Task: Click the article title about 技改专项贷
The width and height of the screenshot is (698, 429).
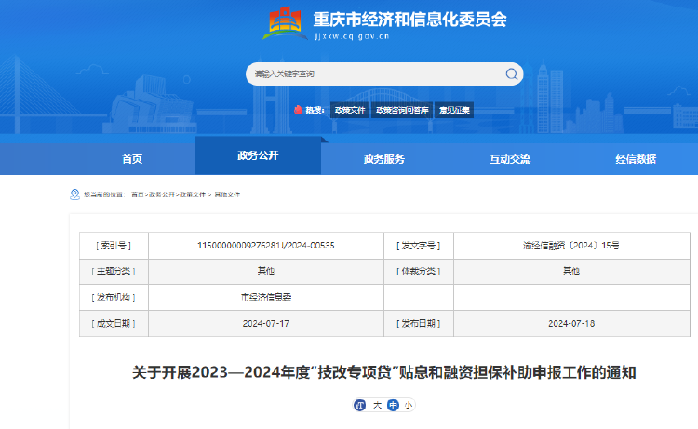Action: (x=383, y=372)
